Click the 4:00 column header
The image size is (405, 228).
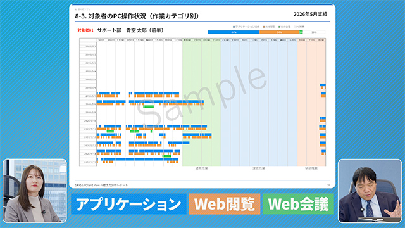283,40
